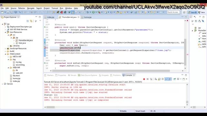The image size is (207, 116).
Task: Minimize the Project Explorer panel
Action: coord(36,17)
